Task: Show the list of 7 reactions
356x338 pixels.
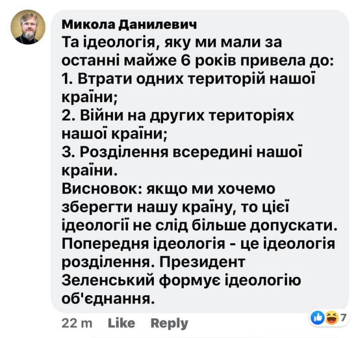Action: pos(343,317)
